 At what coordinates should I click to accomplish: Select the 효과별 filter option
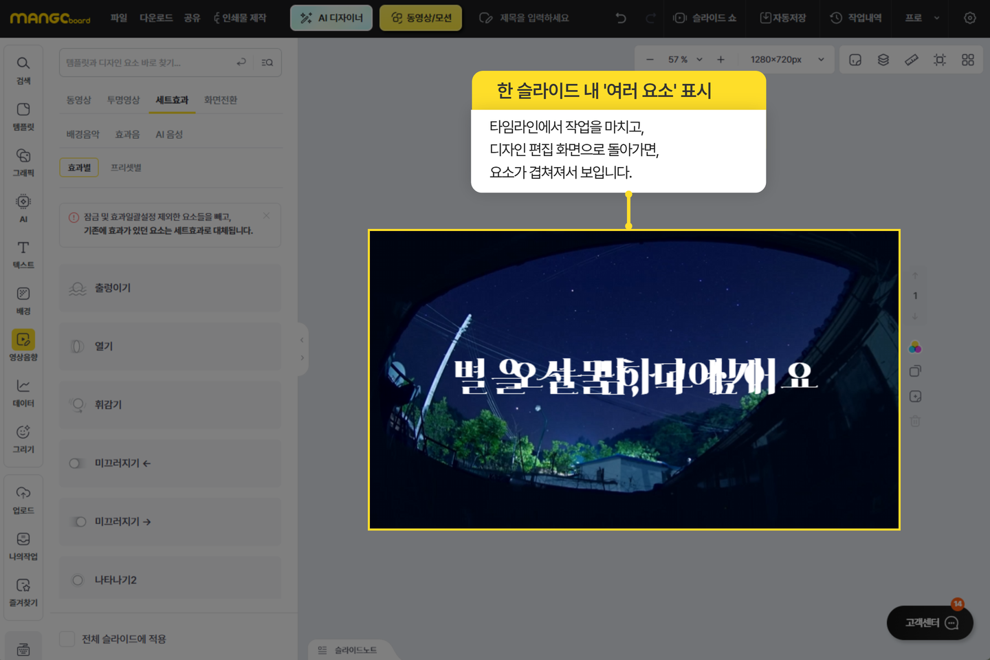click(x=79, y=168)
